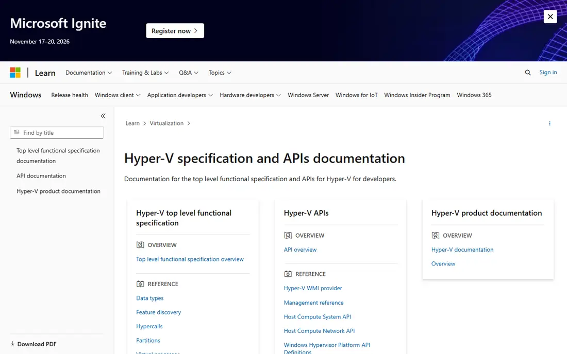Open Windows for IoT nav item
The width and height of the screenshot is (567, 354).
coord(356,95)
